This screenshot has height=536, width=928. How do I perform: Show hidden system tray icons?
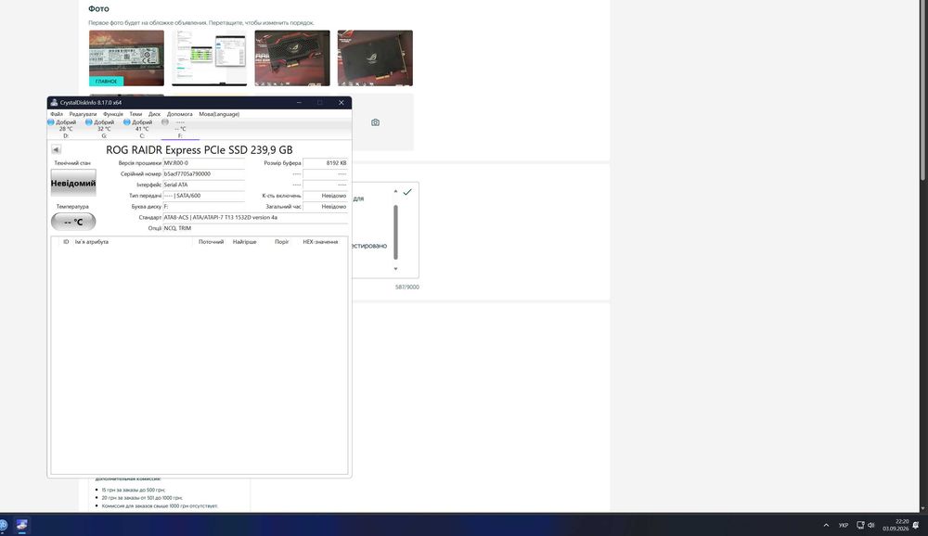click(x=826, y=526)
